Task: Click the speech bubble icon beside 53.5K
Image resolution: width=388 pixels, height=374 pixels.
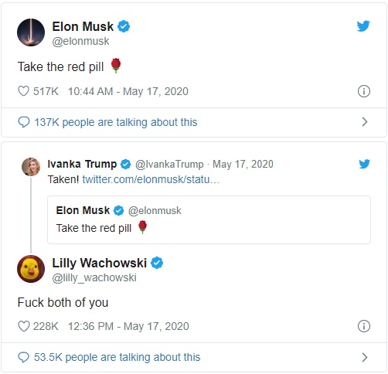Action: pos(24,357)
